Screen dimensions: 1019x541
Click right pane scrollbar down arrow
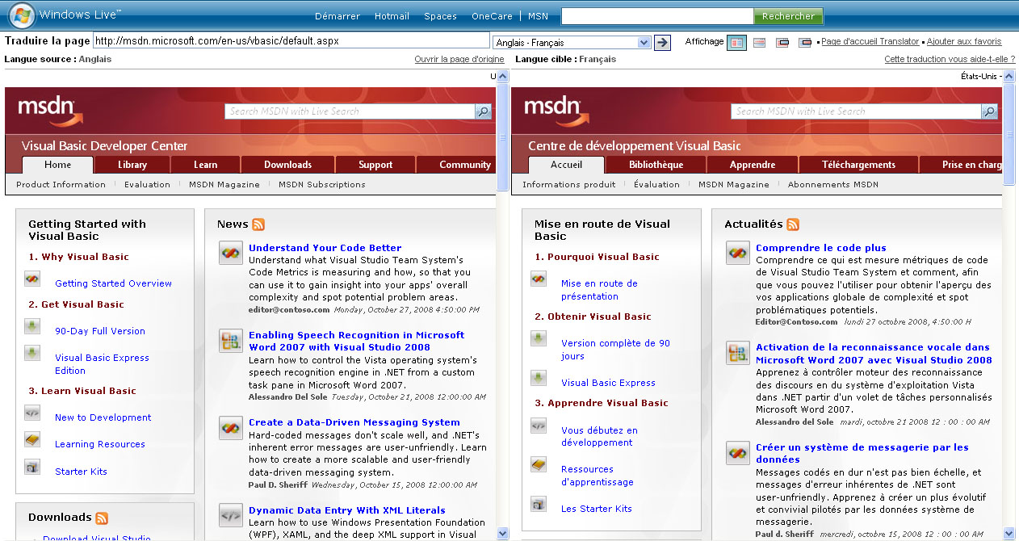tap(1009, 533)
